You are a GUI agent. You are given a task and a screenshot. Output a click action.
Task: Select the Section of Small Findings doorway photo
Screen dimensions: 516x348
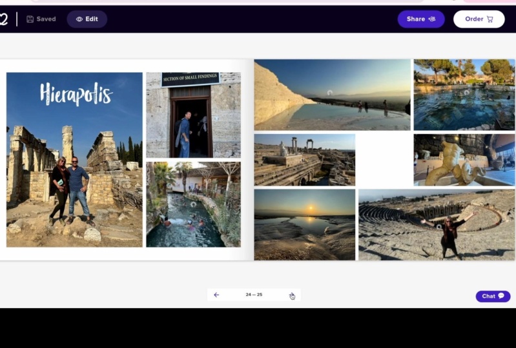(x=194, y=115)
